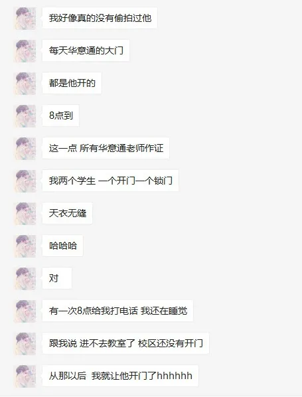Click avatar beside "都是他开的" message
Viewport: 302px width, 397px height.
click(25, 83)
